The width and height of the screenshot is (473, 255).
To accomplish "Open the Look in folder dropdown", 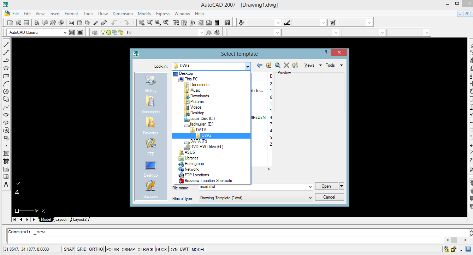I will click(x=247, y=66).
